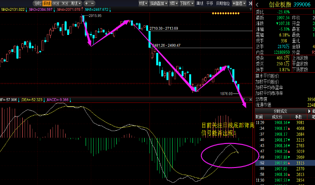Zoom out the chart with minus icon
The image size is (315, 185).
[92, 3]
